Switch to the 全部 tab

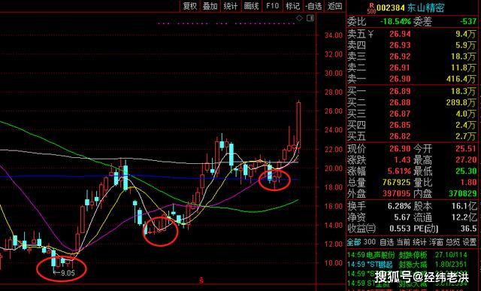[354, 242]
